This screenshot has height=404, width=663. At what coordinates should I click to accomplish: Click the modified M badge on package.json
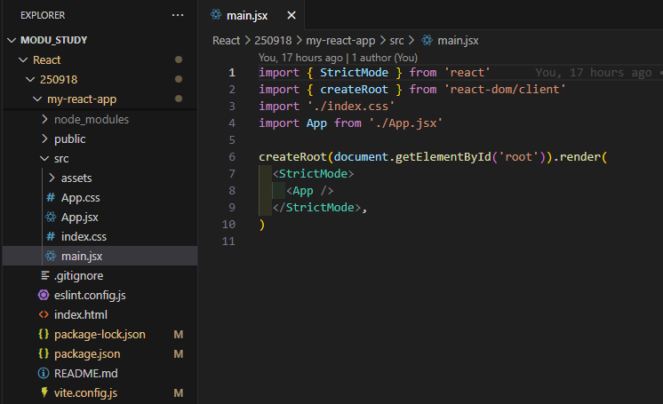click(179, 353)
